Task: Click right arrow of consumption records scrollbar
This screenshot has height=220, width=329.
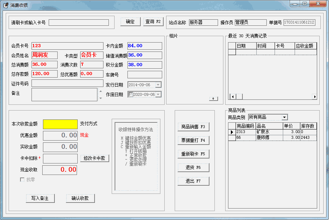Action: tap(315, 96)
